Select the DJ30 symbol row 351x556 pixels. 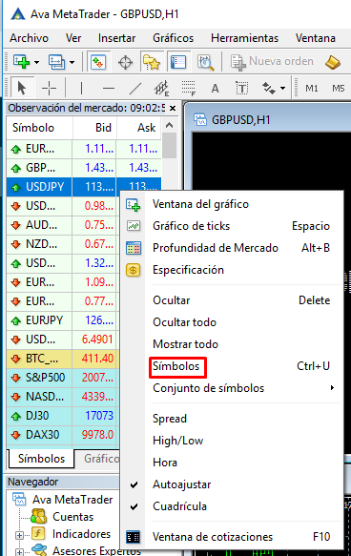point(64,416)
